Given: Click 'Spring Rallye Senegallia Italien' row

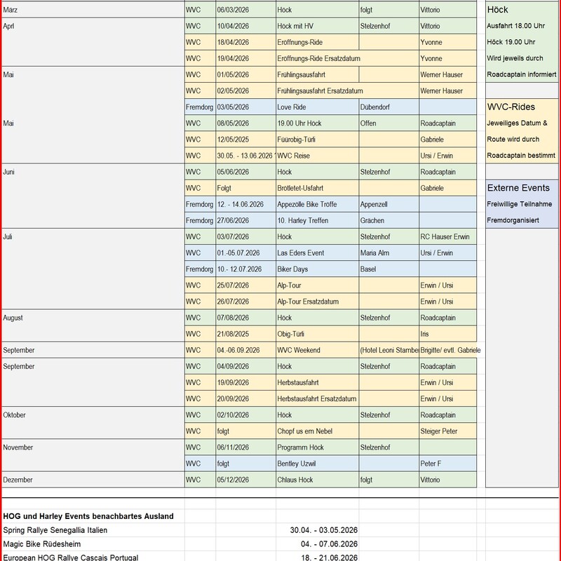Looking at the screenshot, I should 55,530.
